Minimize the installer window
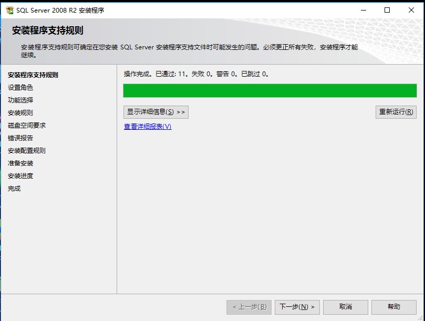This screenshot has height=321, width=425. click(364, 10)
